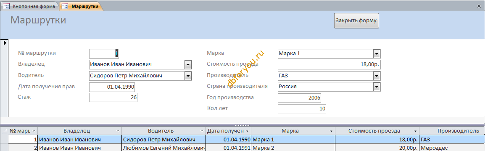Click the Маршрутки form header title
Screen dimensions: 485x151
(x=38, y=20)
